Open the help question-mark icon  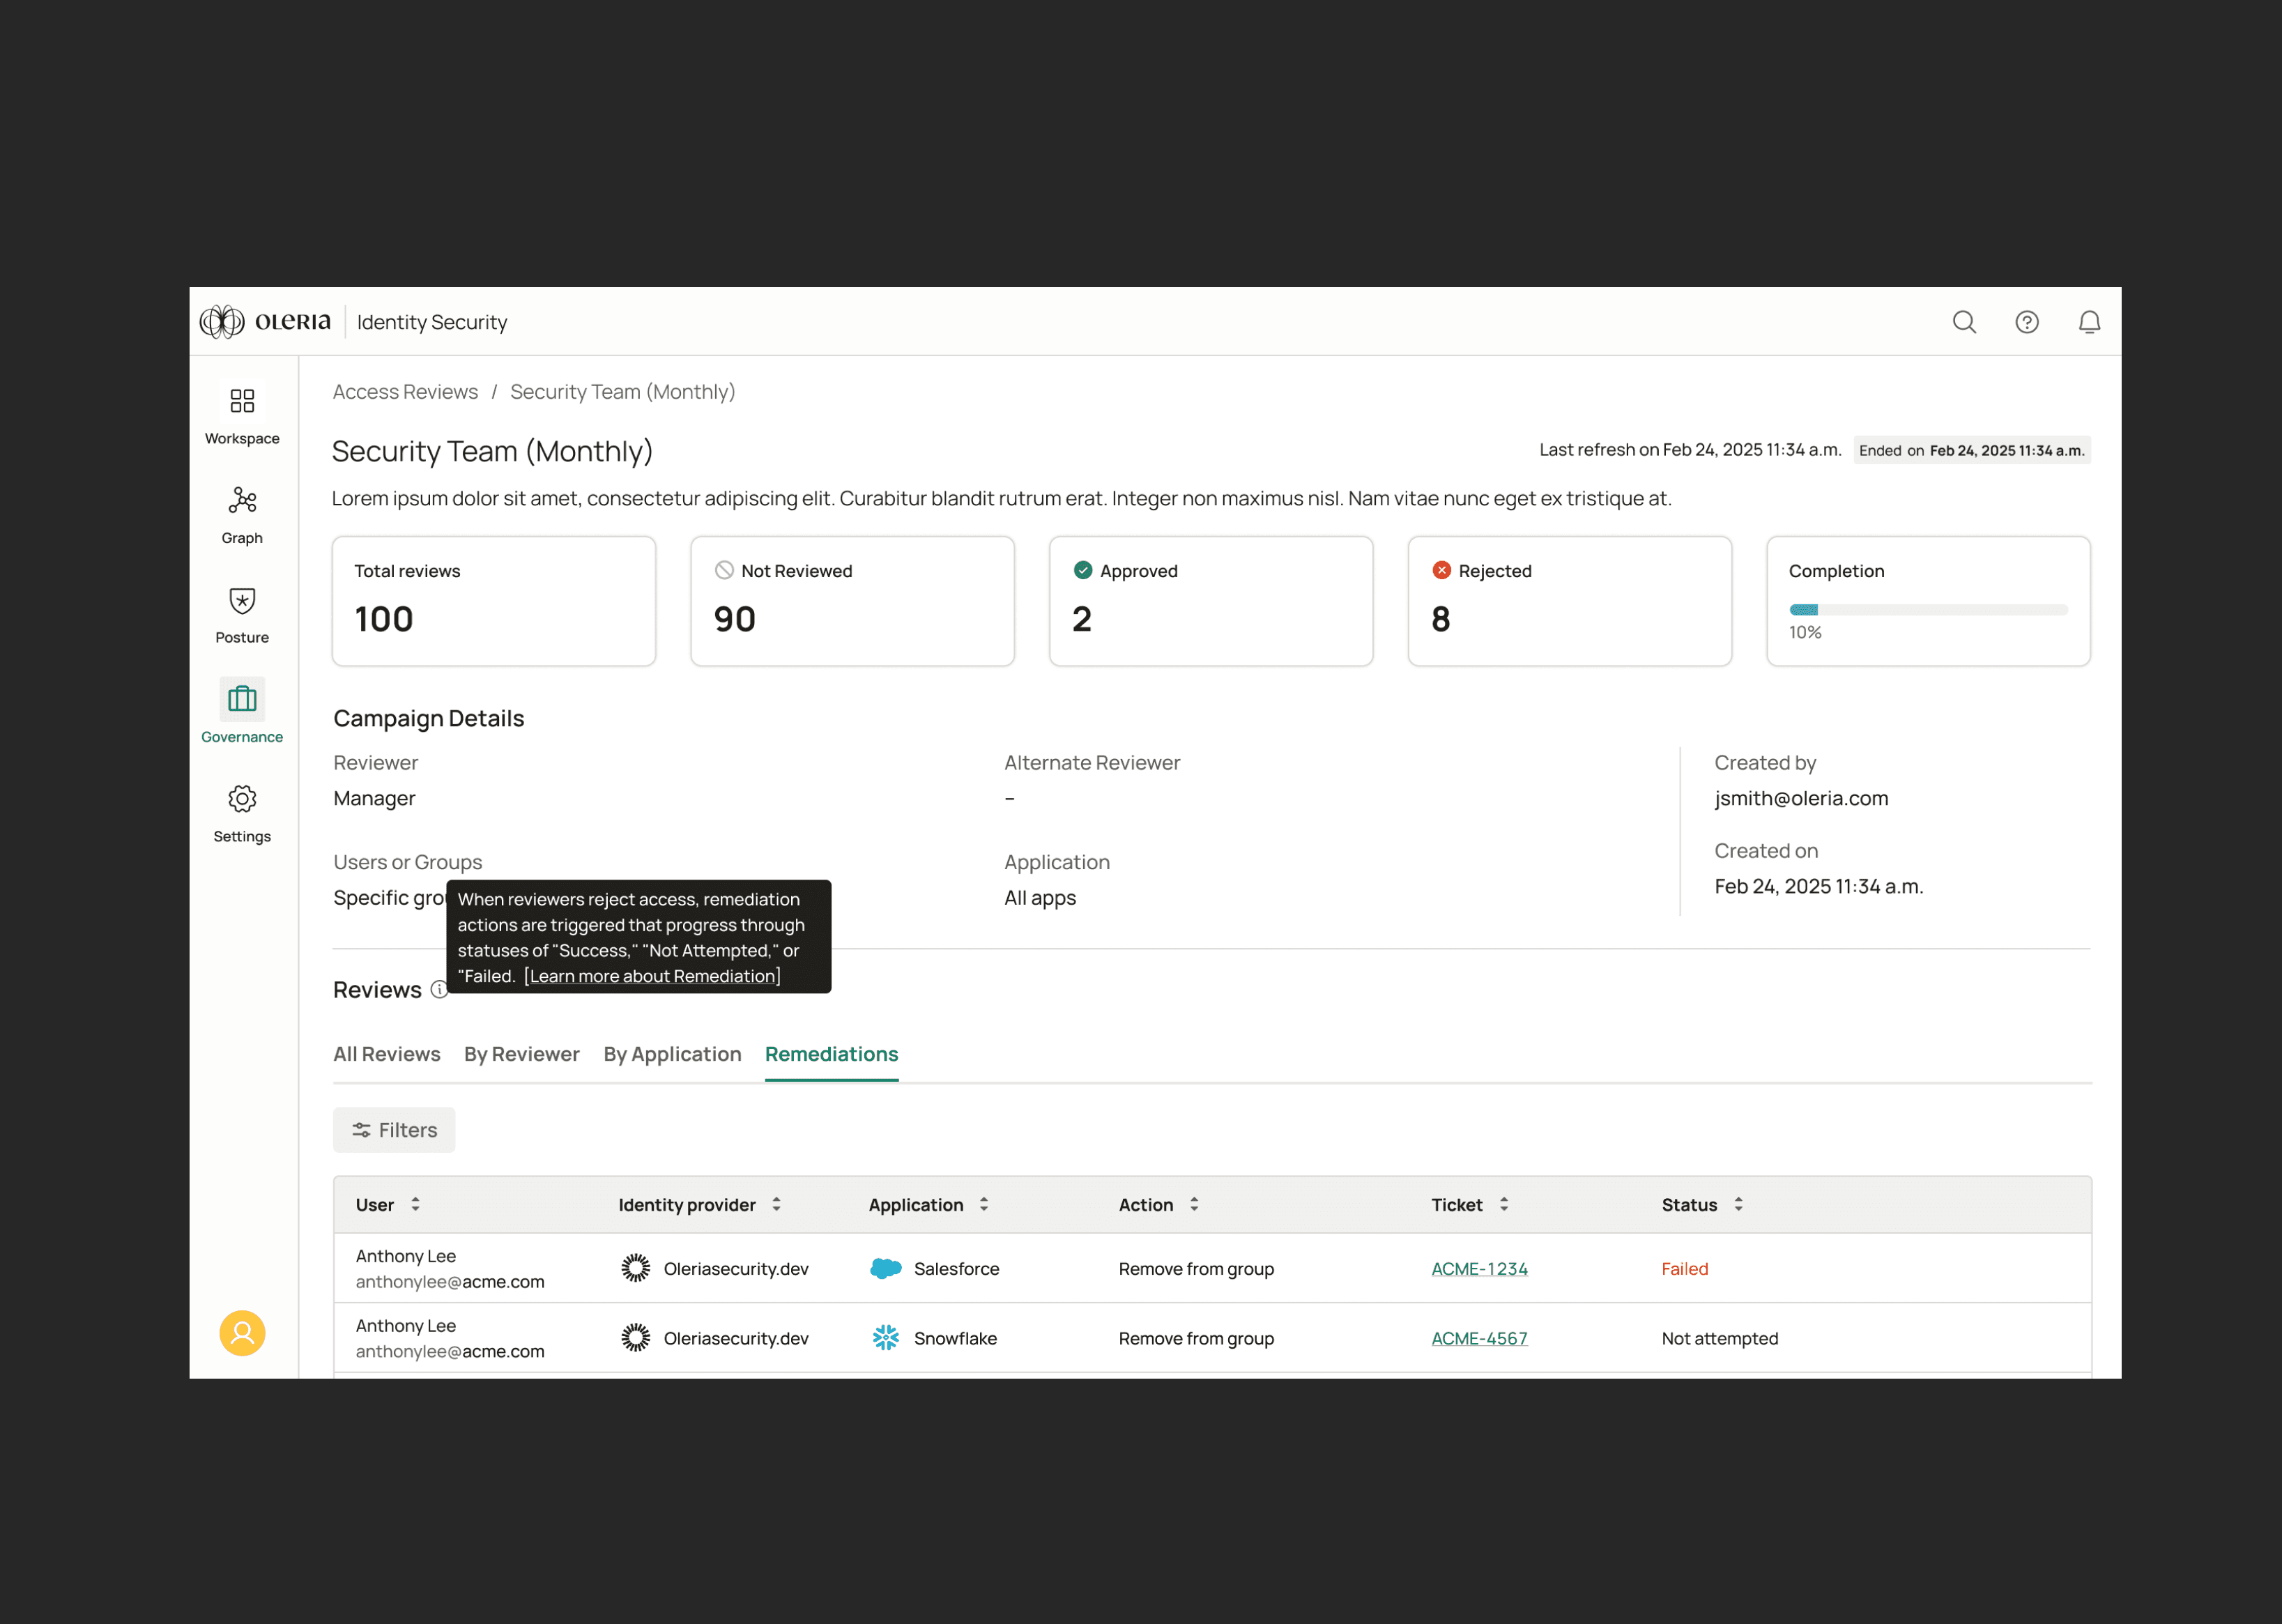pyautogui.click(x=2027, y=322)
